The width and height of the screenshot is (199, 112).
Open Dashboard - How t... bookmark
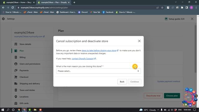point(66,12)
